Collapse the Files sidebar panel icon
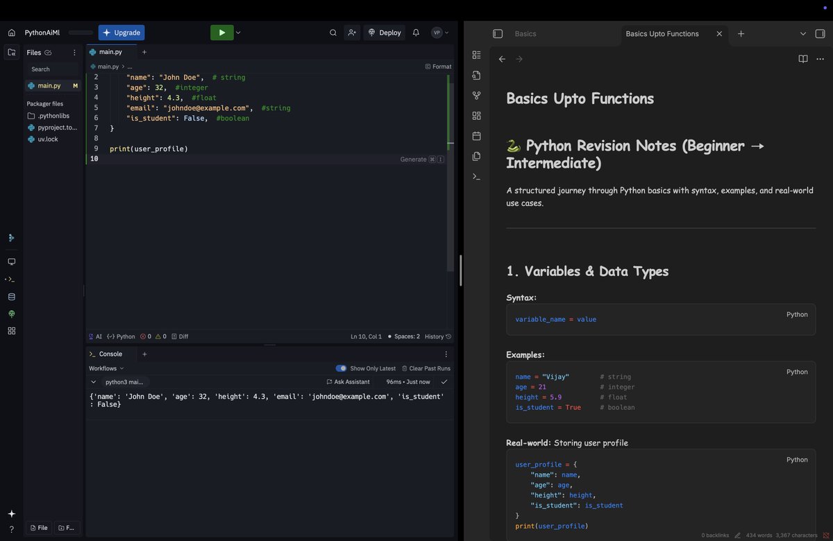833x541 pixels. [12, 52]
